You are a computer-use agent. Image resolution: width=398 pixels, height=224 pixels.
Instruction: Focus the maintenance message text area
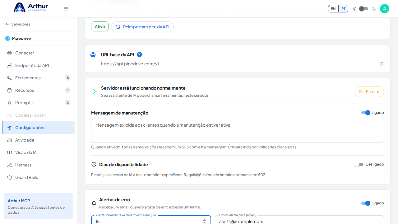point(238,131)
